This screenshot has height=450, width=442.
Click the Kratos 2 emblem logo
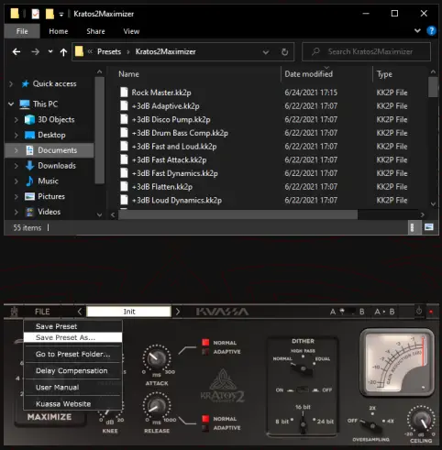pos(223,386)
